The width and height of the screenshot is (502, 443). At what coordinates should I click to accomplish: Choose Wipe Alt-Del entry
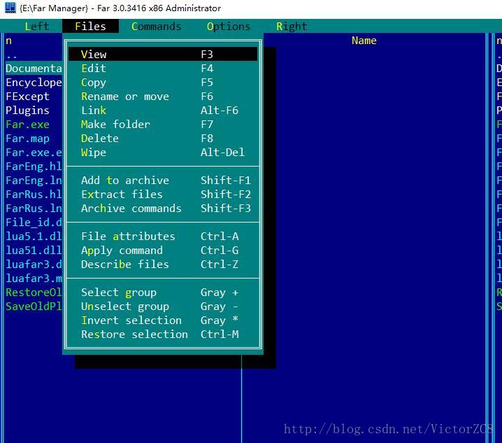pyautogui.click(x=163, y=153)
